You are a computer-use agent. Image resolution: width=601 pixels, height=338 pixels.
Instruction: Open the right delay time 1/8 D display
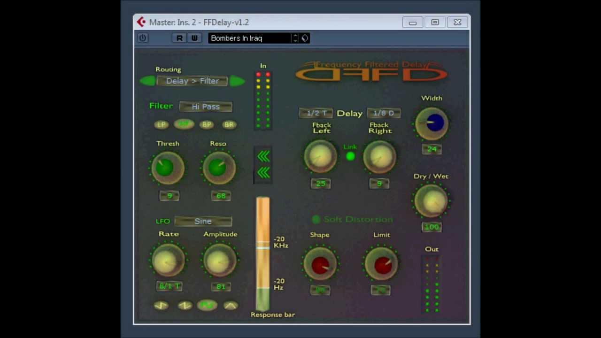[x=384, y=113]
